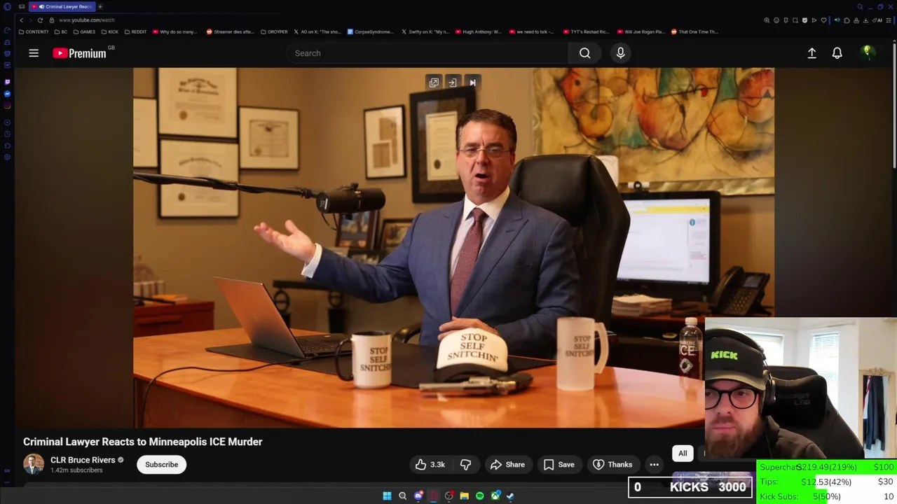Viewport: 897px width, 504px height.
Task: Click the skip-next icon above video
Action: [472, 83]
